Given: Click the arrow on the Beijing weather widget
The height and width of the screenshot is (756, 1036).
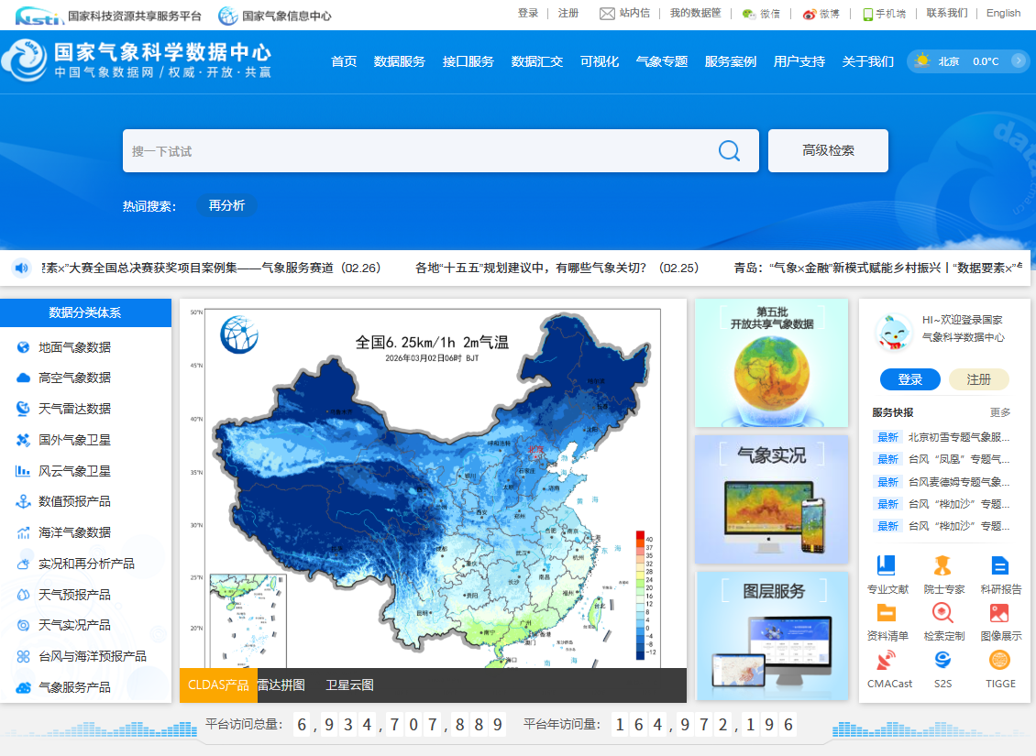Looking at the screenshot, I should [1017, 61].
